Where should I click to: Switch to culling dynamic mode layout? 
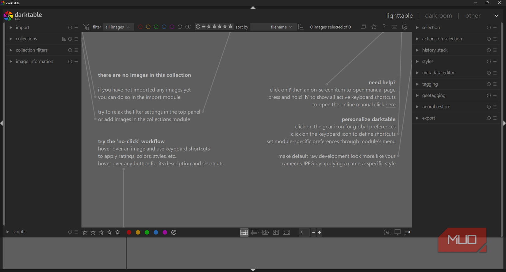click(276, 232)
